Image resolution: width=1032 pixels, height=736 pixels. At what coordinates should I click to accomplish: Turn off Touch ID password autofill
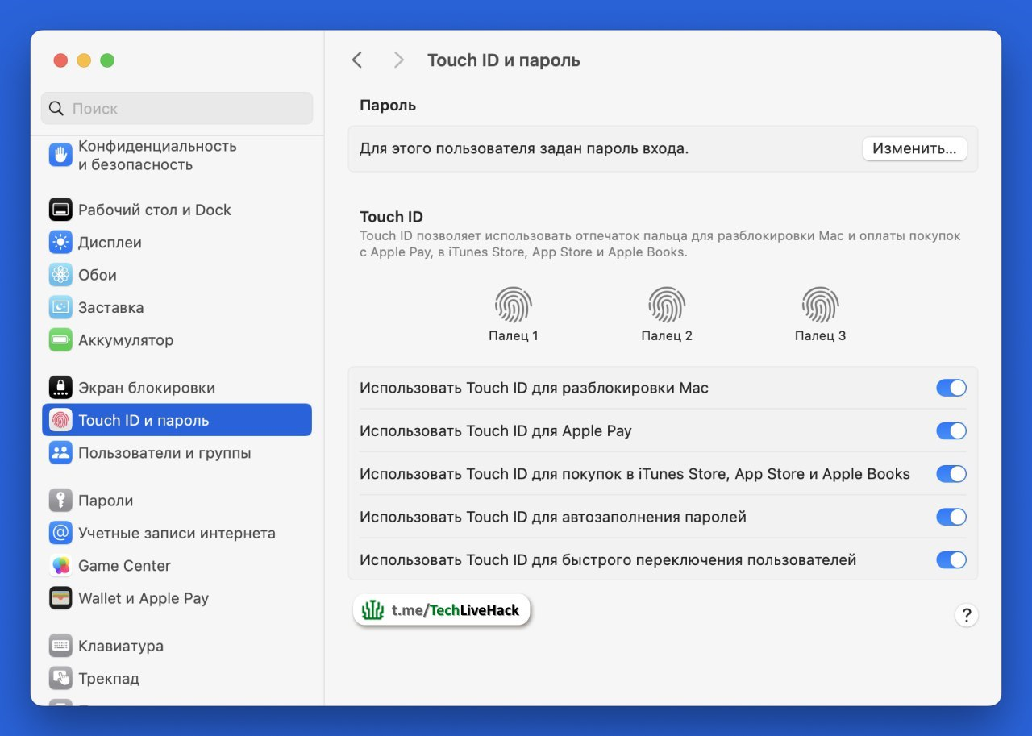(951, 517)
